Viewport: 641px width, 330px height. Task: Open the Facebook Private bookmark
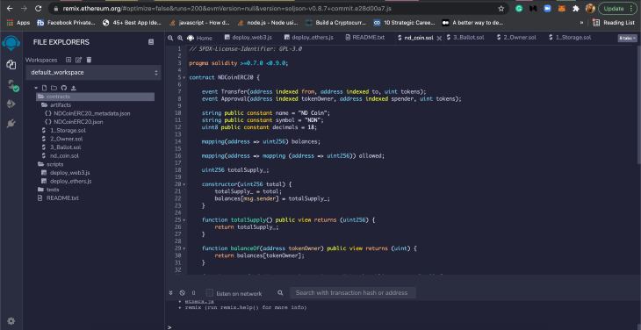66,23
